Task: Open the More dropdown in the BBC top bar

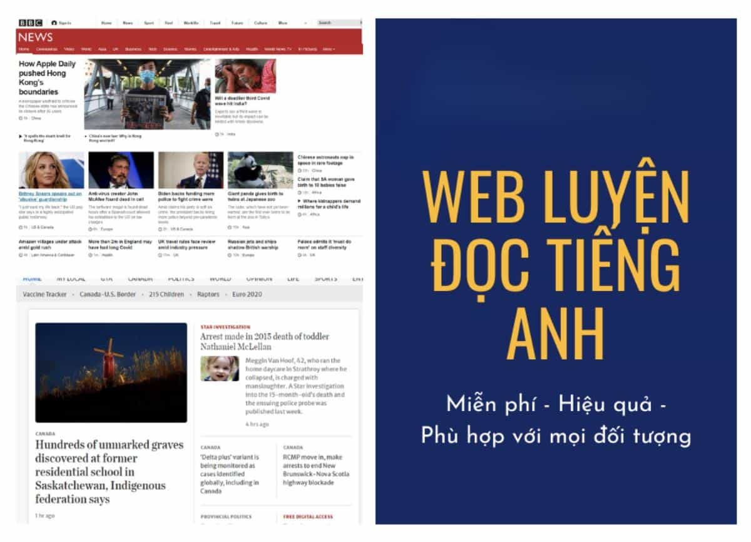Action: click(284, 23)
